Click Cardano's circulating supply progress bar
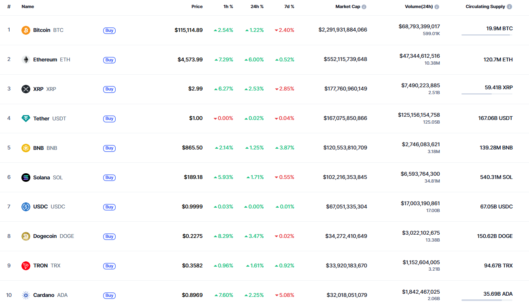Viewport: 529px width, 307px height. [487, 300]
